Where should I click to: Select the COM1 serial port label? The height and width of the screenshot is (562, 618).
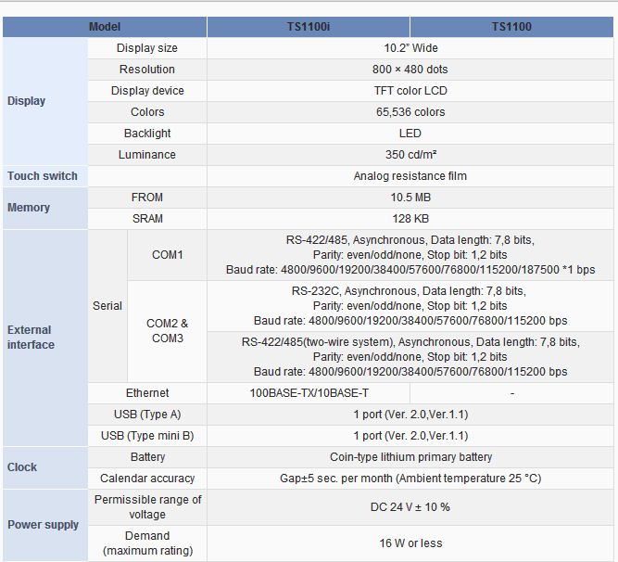pyautogui.click(x=167, y=255)
